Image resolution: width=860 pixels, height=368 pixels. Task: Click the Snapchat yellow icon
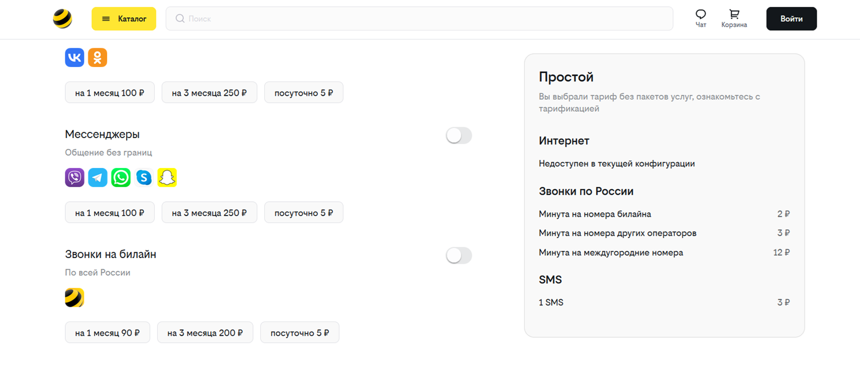point(167,178)
